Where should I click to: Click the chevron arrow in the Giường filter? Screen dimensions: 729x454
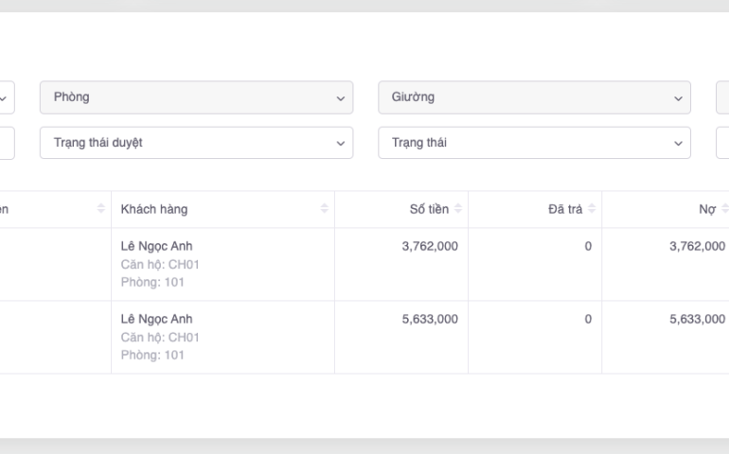678,97
